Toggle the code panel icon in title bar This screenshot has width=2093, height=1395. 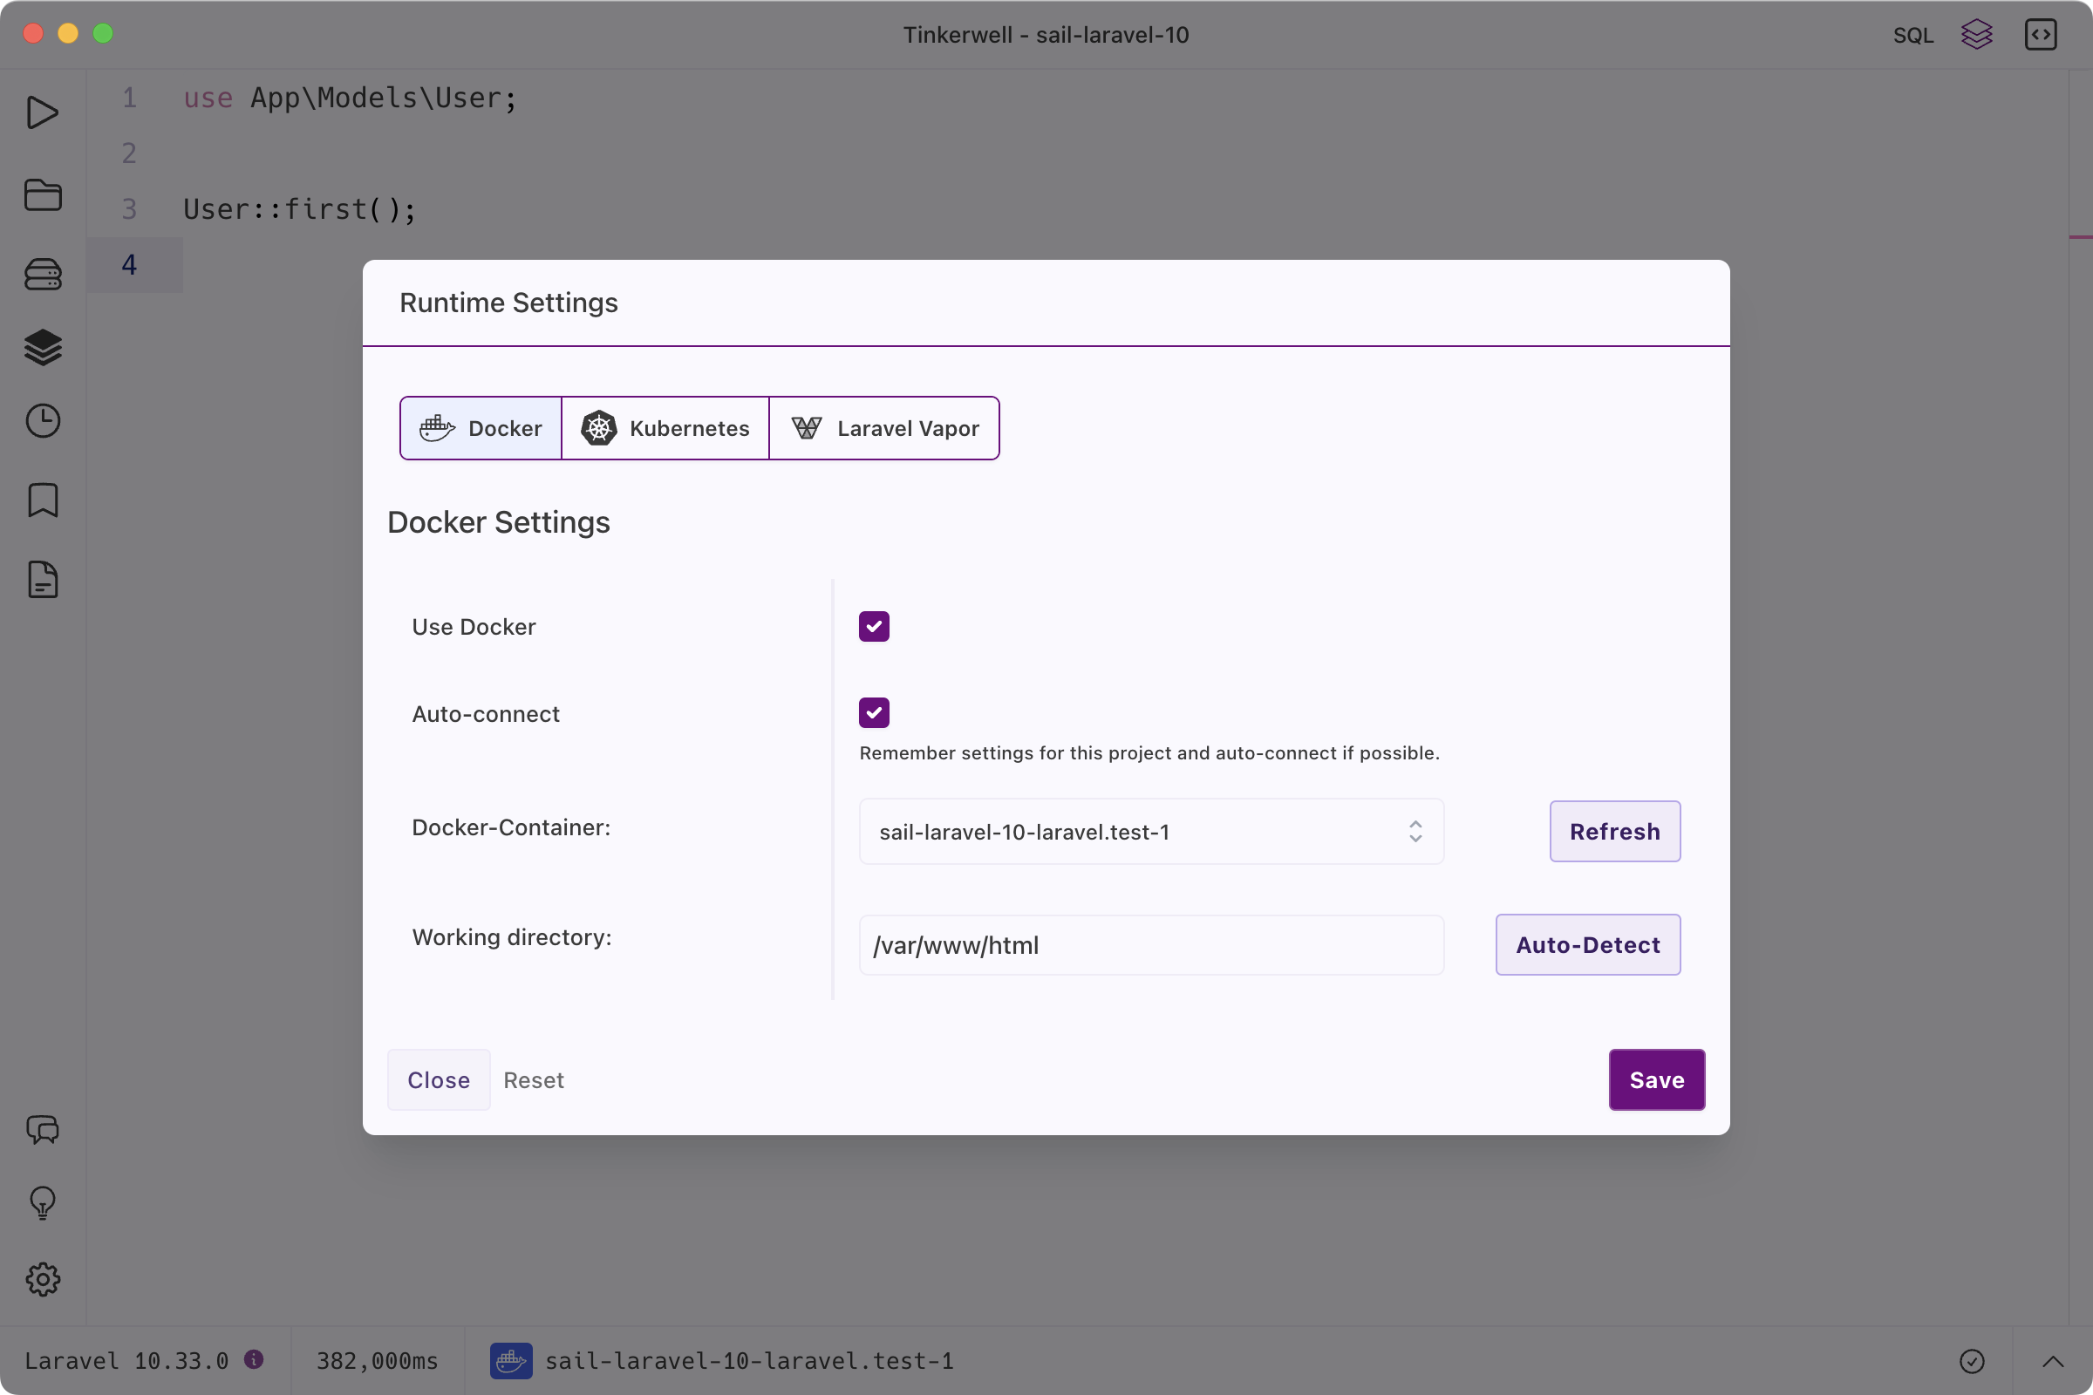[2041, 35]
